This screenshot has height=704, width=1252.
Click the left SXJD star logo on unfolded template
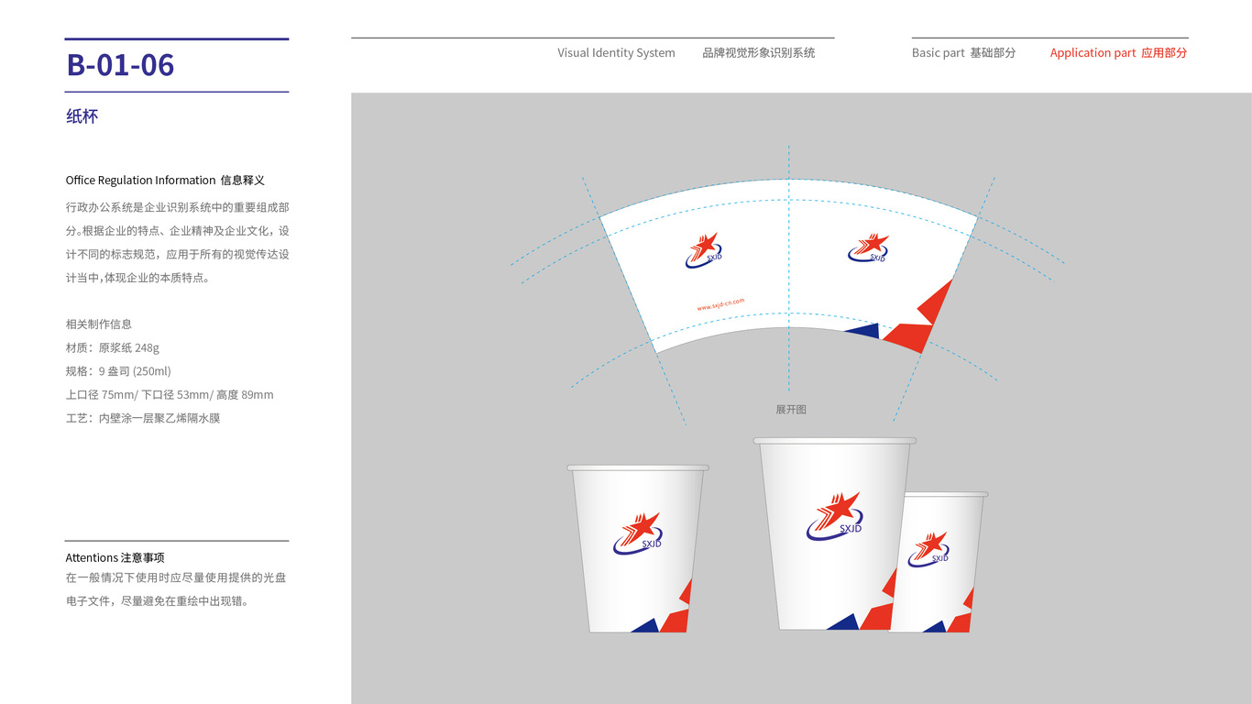coord(704,250)
